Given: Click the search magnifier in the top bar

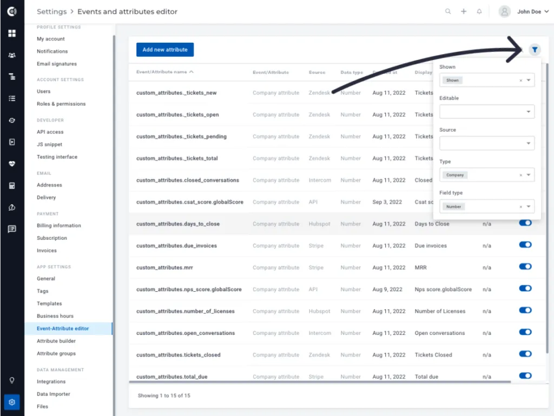Looking at the screenshot, I should (x=448, y=11).
